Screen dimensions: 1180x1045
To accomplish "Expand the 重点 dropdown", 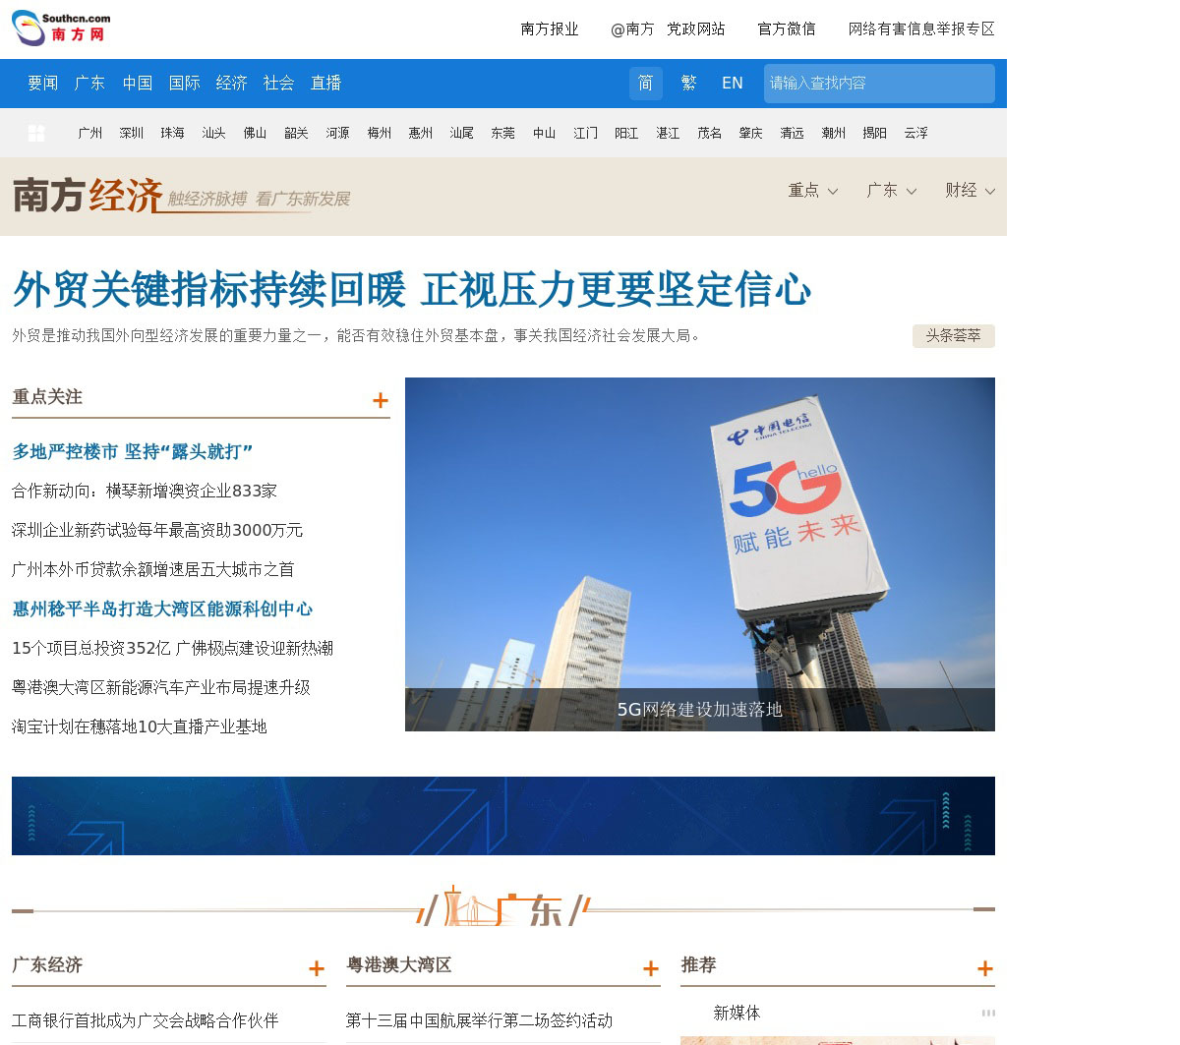I will click(813, 191).
